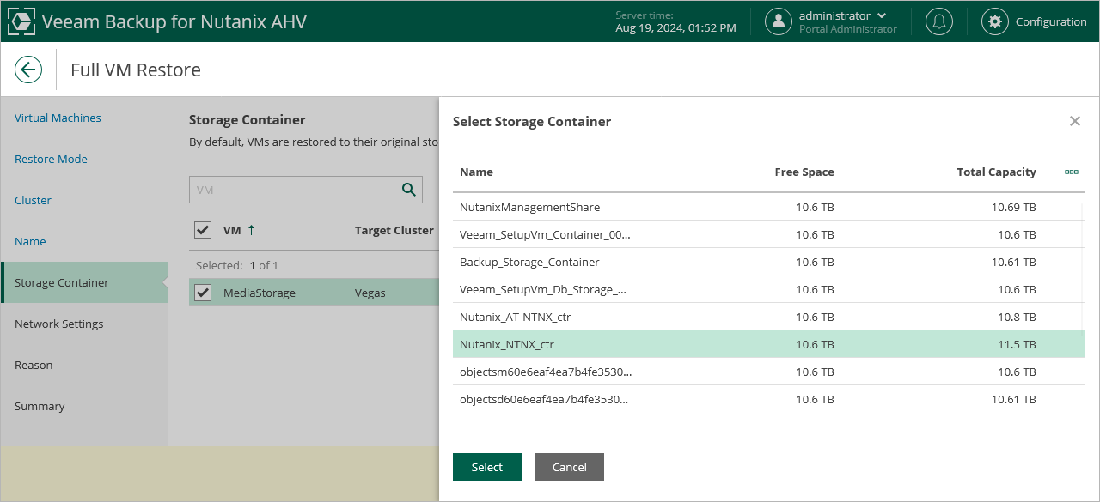Open the notifications bell
1100x502 pixels.
[938, 21]
